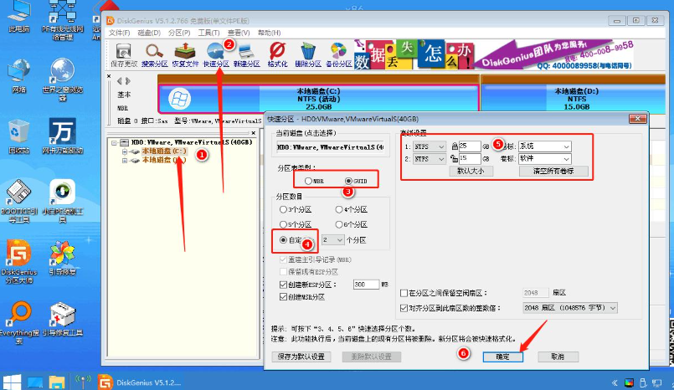The image size is (674, 390).
Task: Open volume label dropdown showing 软件
Action: [x=544, y=159]
